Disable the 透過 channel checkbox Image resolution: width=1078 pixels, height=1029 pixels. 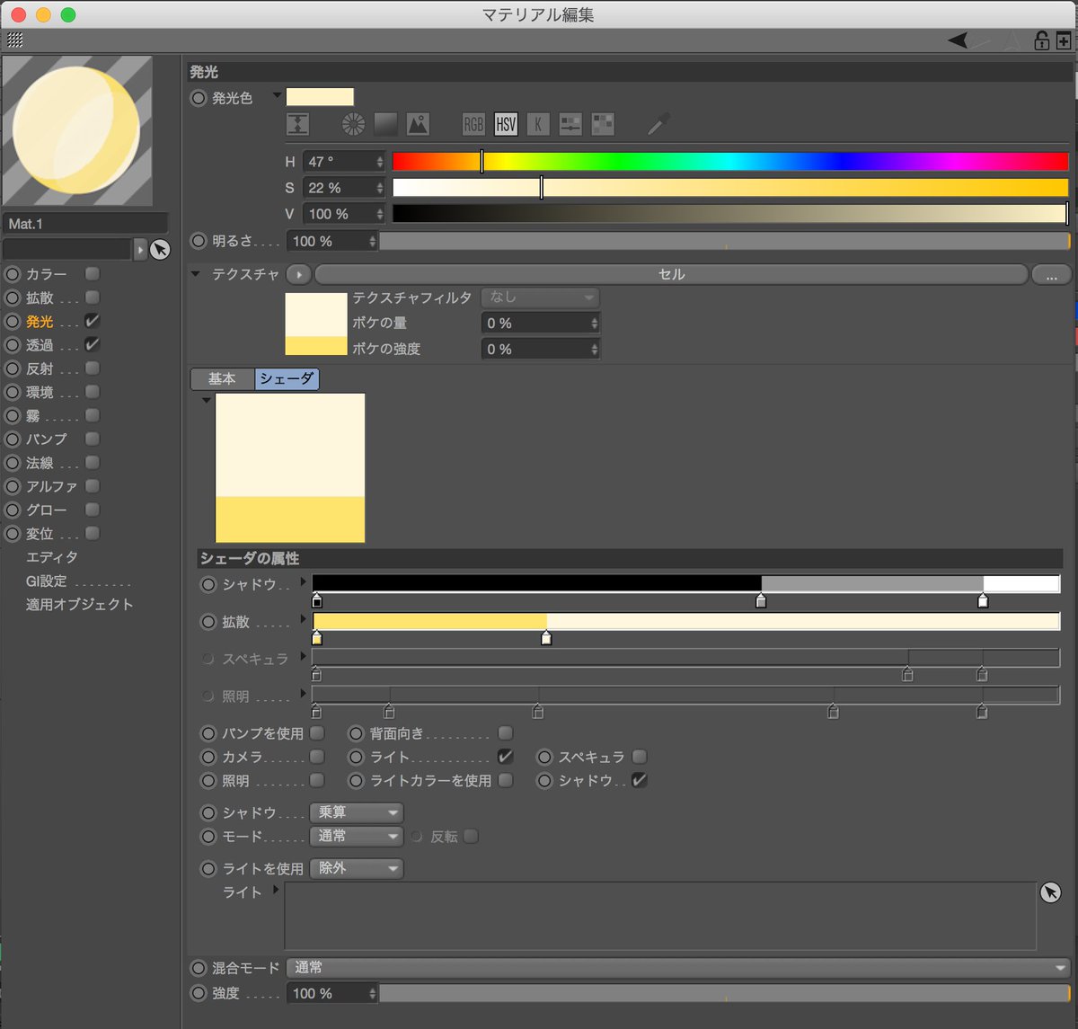(x=92, y=344)
